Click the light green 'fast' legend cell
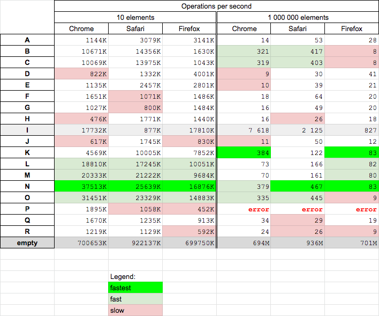This screenshot has width=379, height=316. pos(135,299)
